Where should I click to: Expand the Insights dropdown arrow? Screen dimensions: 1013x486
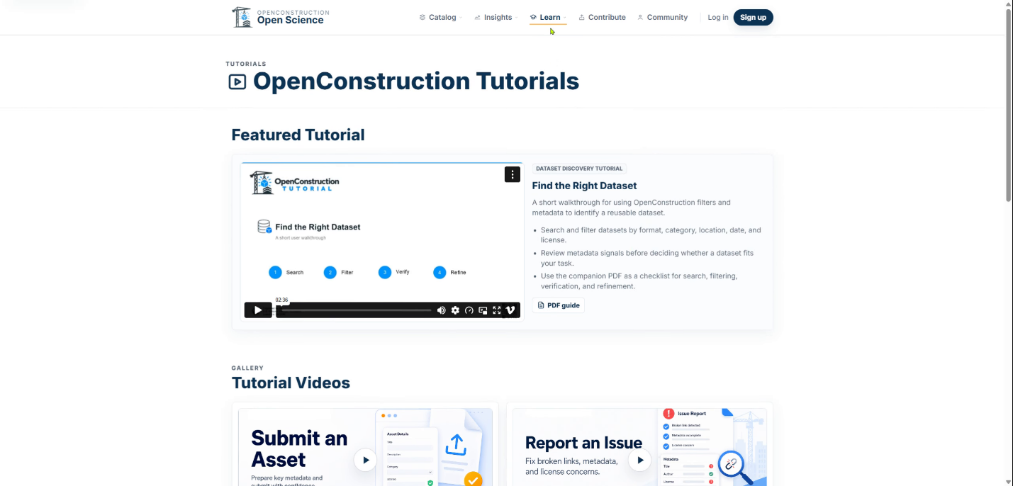515,18
